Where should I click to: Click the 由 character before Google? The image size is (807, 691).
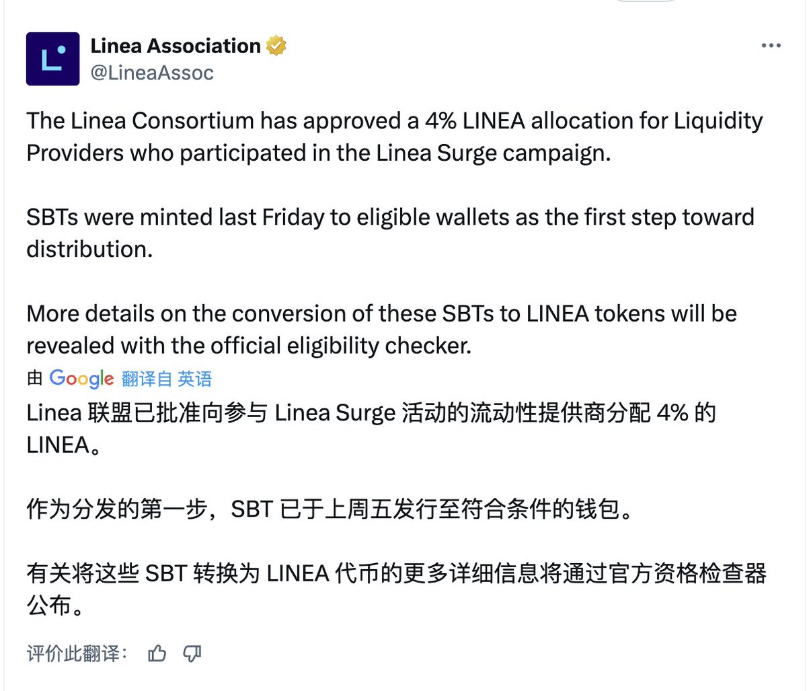(x=35, y=378)
